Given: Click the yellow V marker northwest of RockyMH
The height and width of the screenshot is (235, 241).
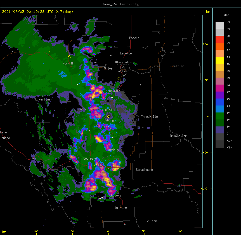Looking at the screenshot, I should tap(49, 51).
